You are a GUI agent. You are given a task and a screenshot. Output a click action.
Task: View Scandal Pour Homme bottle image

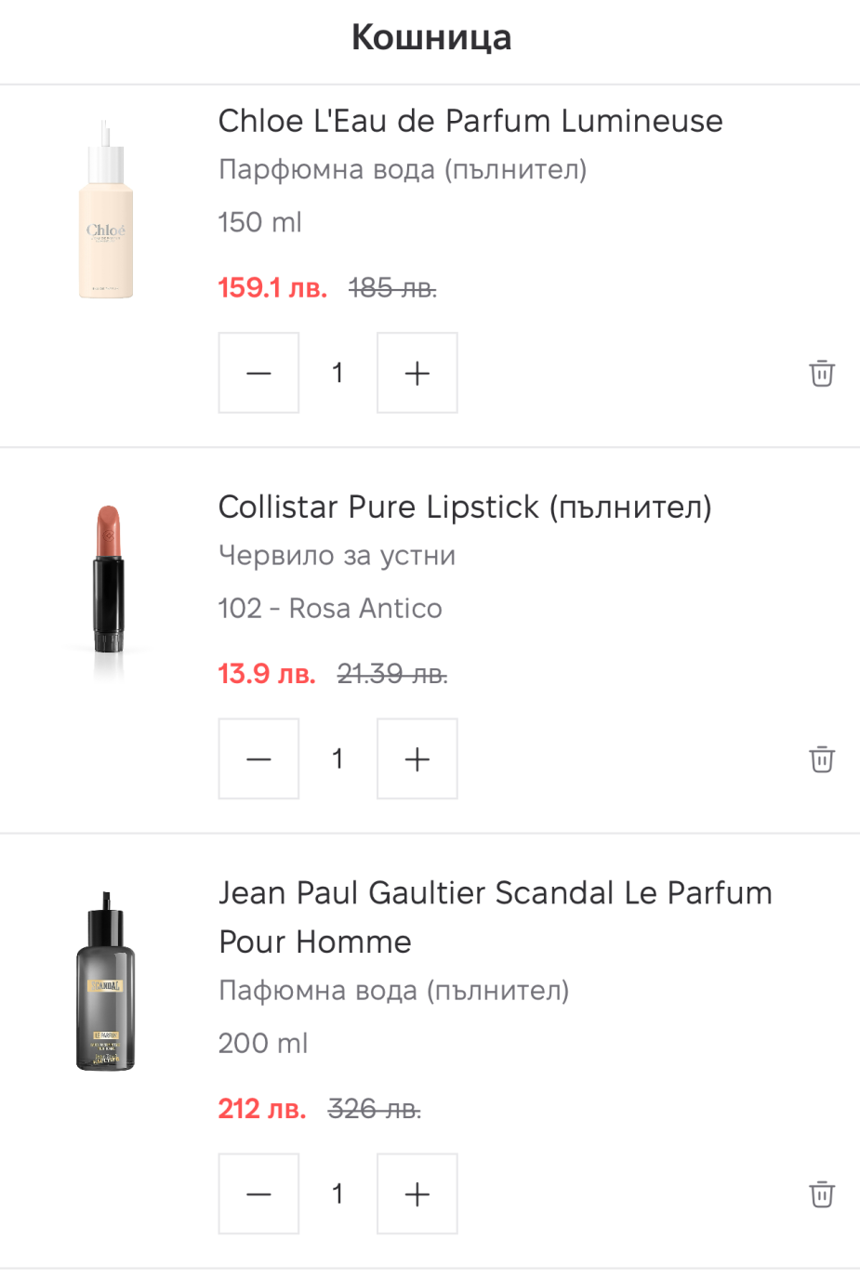[106, 982]
